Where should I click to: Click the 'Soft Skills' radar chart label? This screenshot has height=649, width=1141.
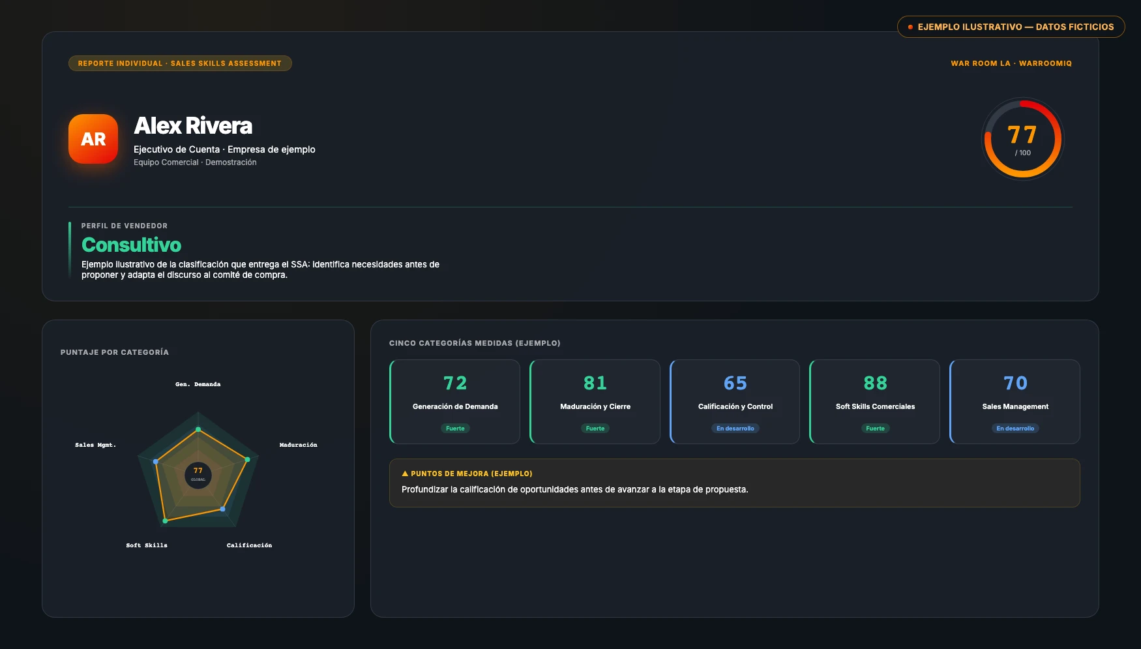[147, 545]
